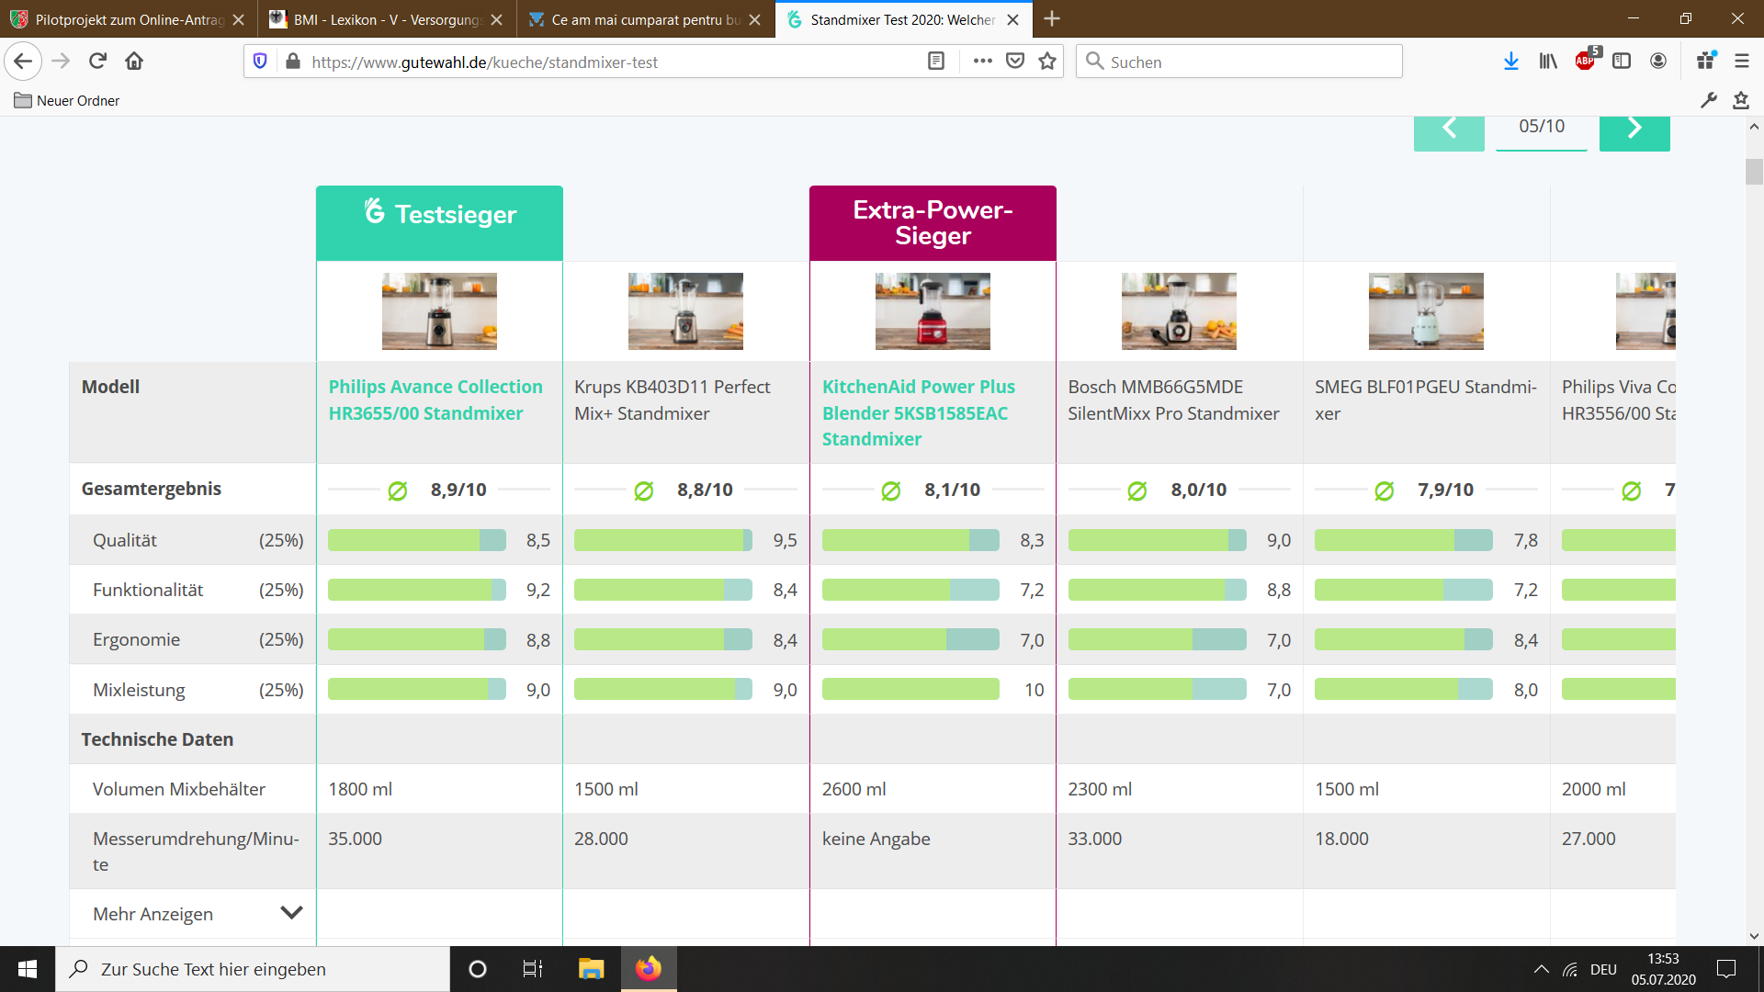1764x992 pixels.
Task: Open Windows notification center
Action: tap(1726, 969)
